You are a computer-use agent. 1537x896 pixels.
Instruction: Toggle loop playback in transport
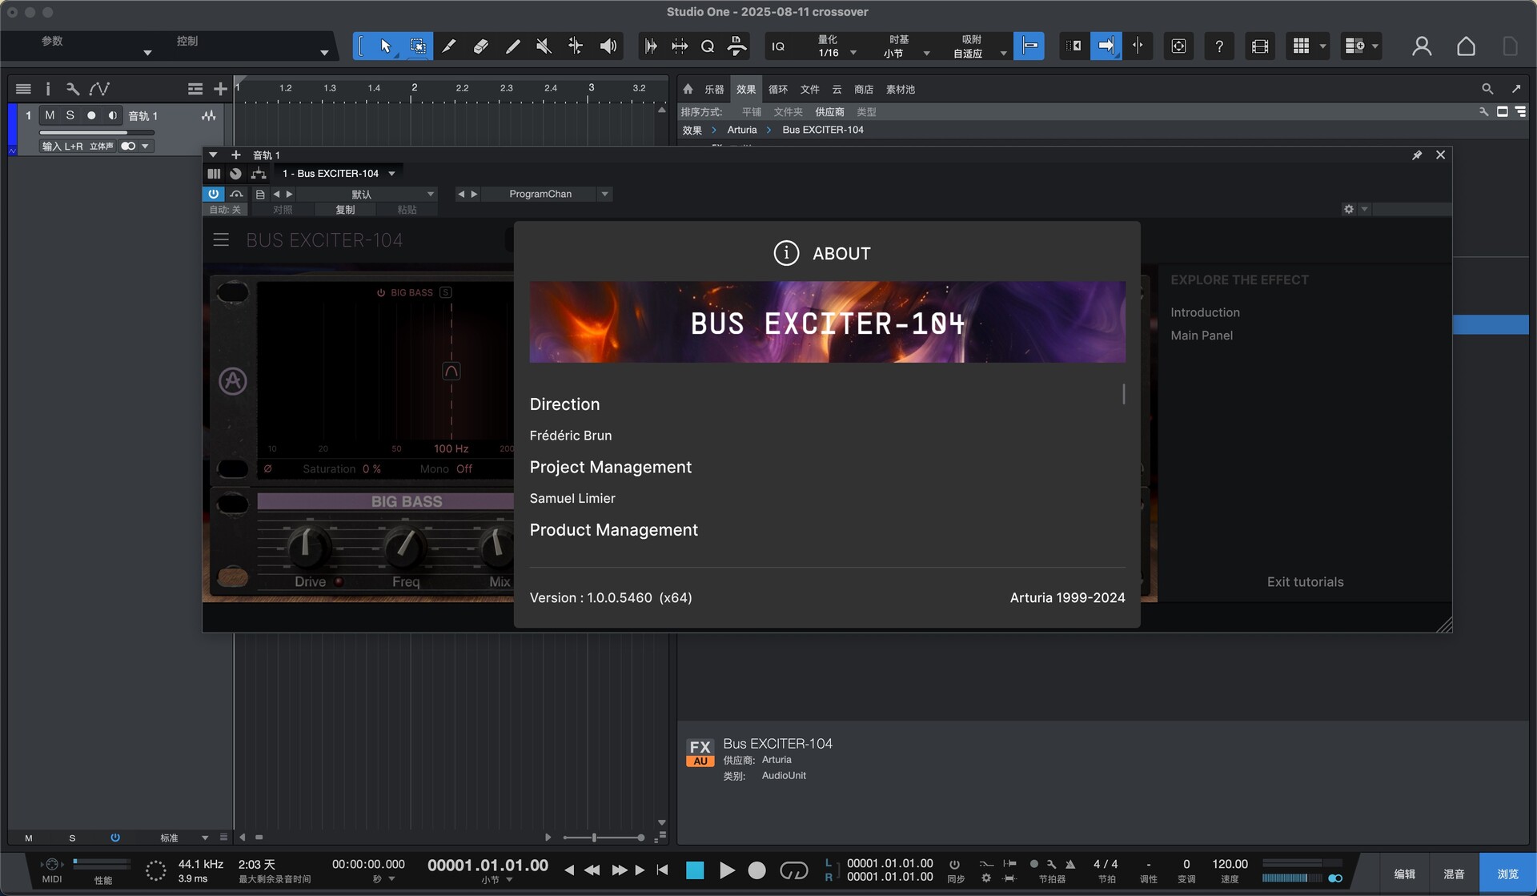tap(793, 870)
